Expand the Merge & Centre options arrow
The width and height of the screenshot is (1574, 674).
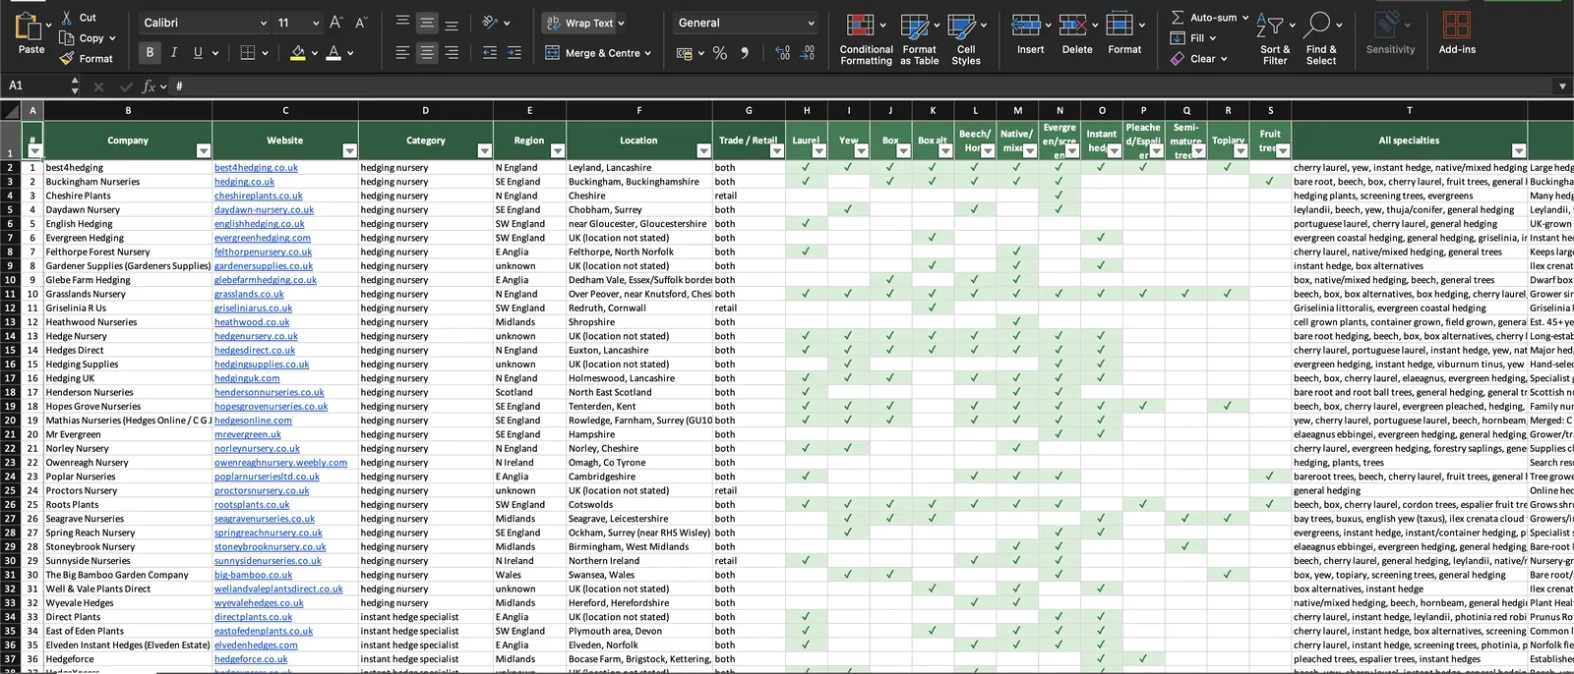[647, 53]
